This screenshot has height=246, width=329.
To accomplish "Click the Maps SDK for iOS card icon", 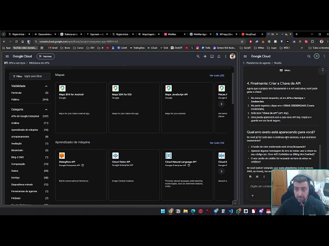I will tap(115, 88).
